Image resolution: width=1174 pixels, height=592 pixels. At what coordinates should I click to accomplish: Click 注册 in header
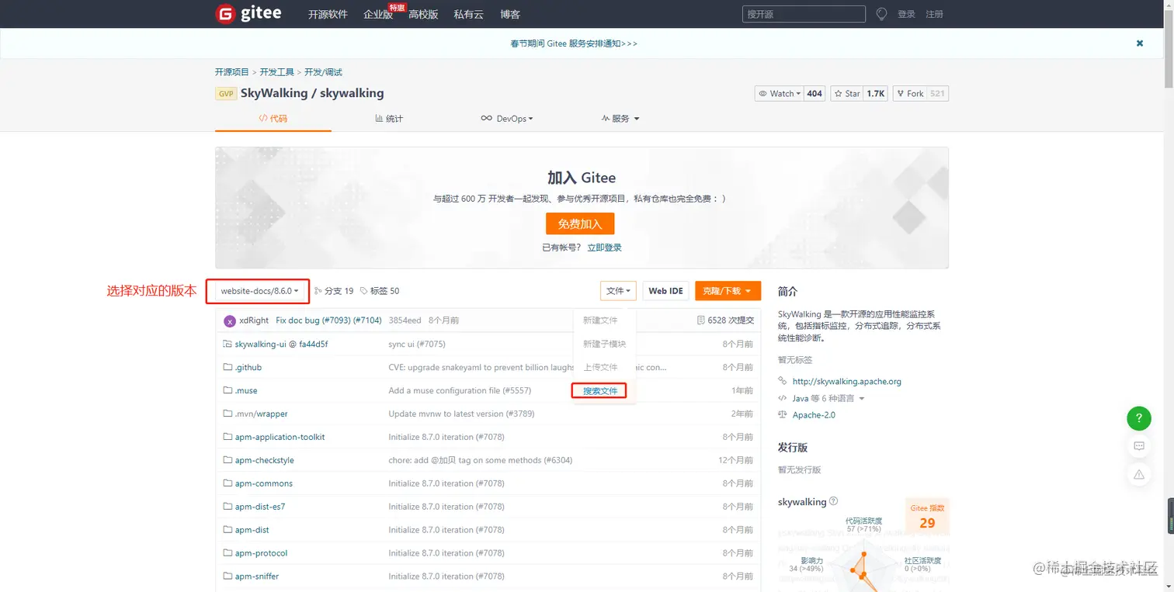[934, 14]
